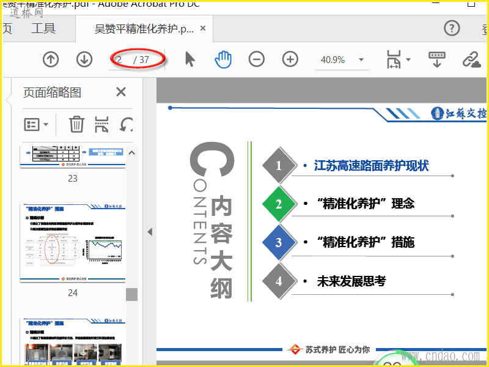The width and height of the screenshot is (489, 367).
Task: Click the gray diamond number 4
Action: coord(279,281)
